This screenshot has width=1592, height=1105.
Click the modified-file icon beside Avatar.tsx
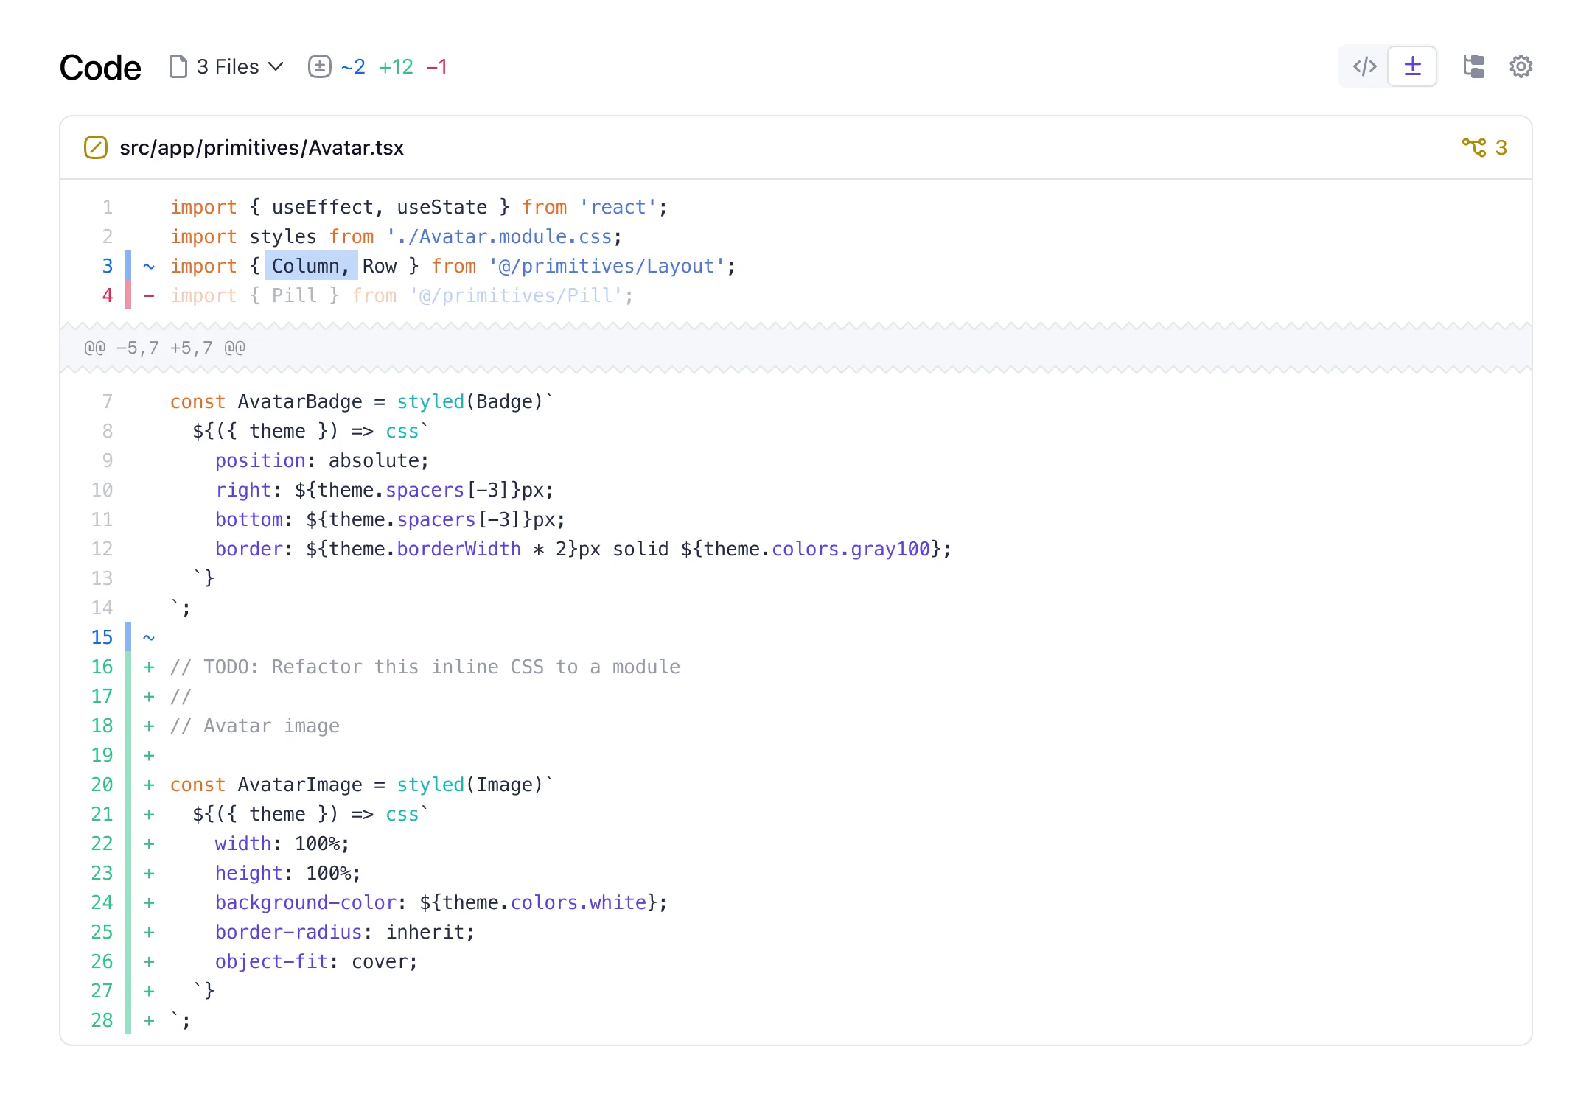[96, 147]
